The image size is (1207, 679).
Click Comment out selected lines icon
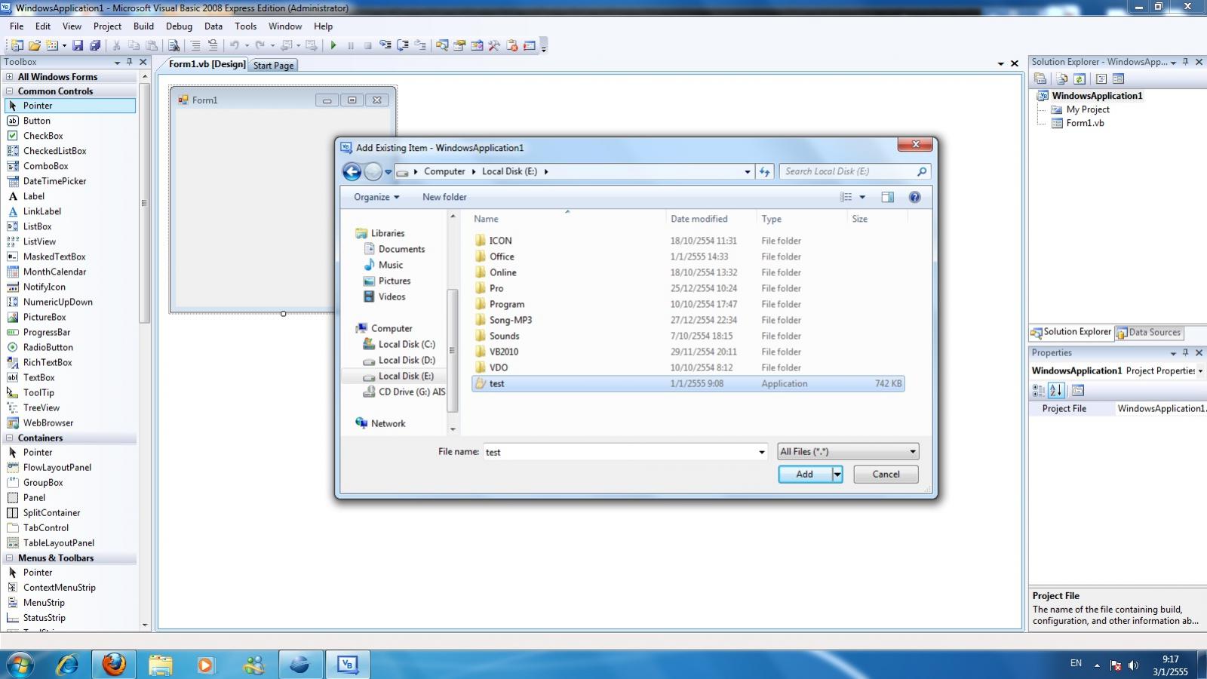point(195,45)
